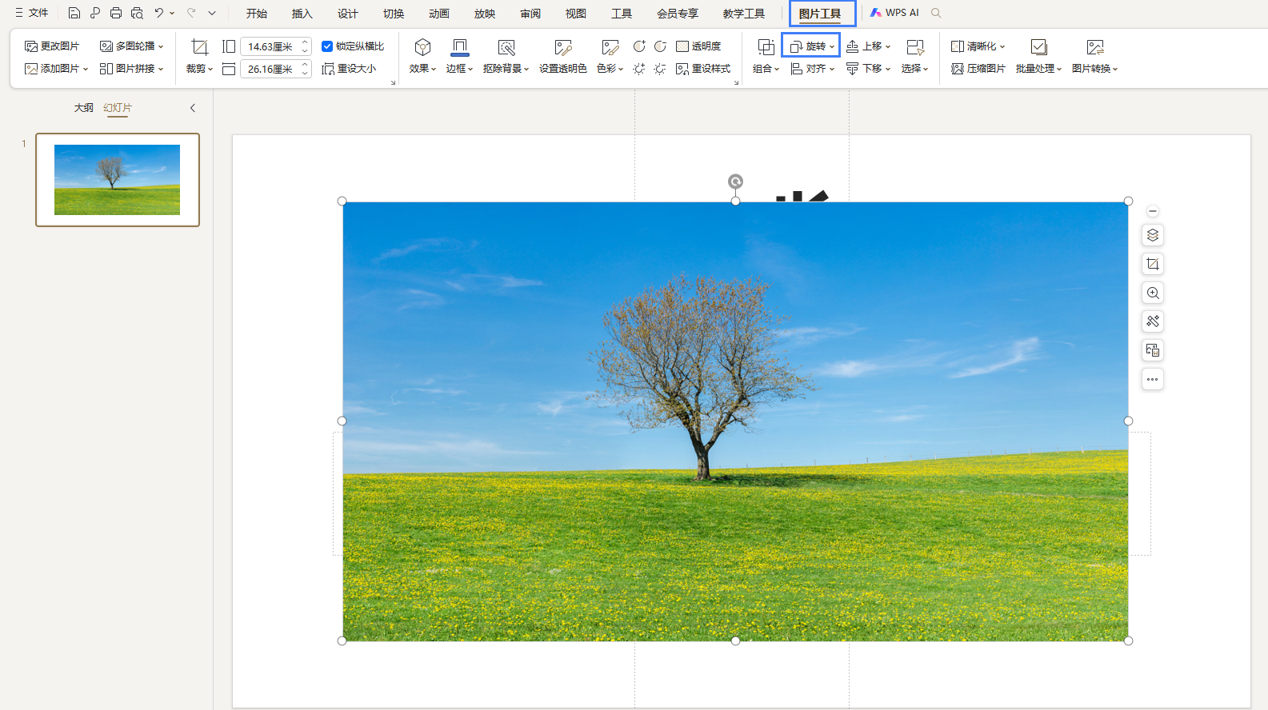This screenshot has height=710, width=1268.
Task: Switch to 幻灯片 (Slides) pane tab
Action: 118,108
